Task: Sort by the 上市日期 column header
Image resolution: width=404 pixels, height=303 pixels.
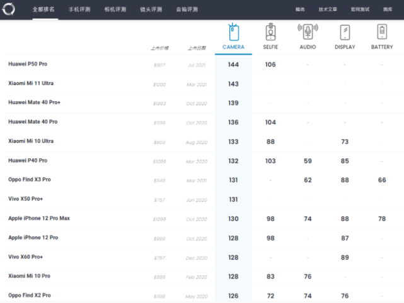Action: (x=197, y=48)
